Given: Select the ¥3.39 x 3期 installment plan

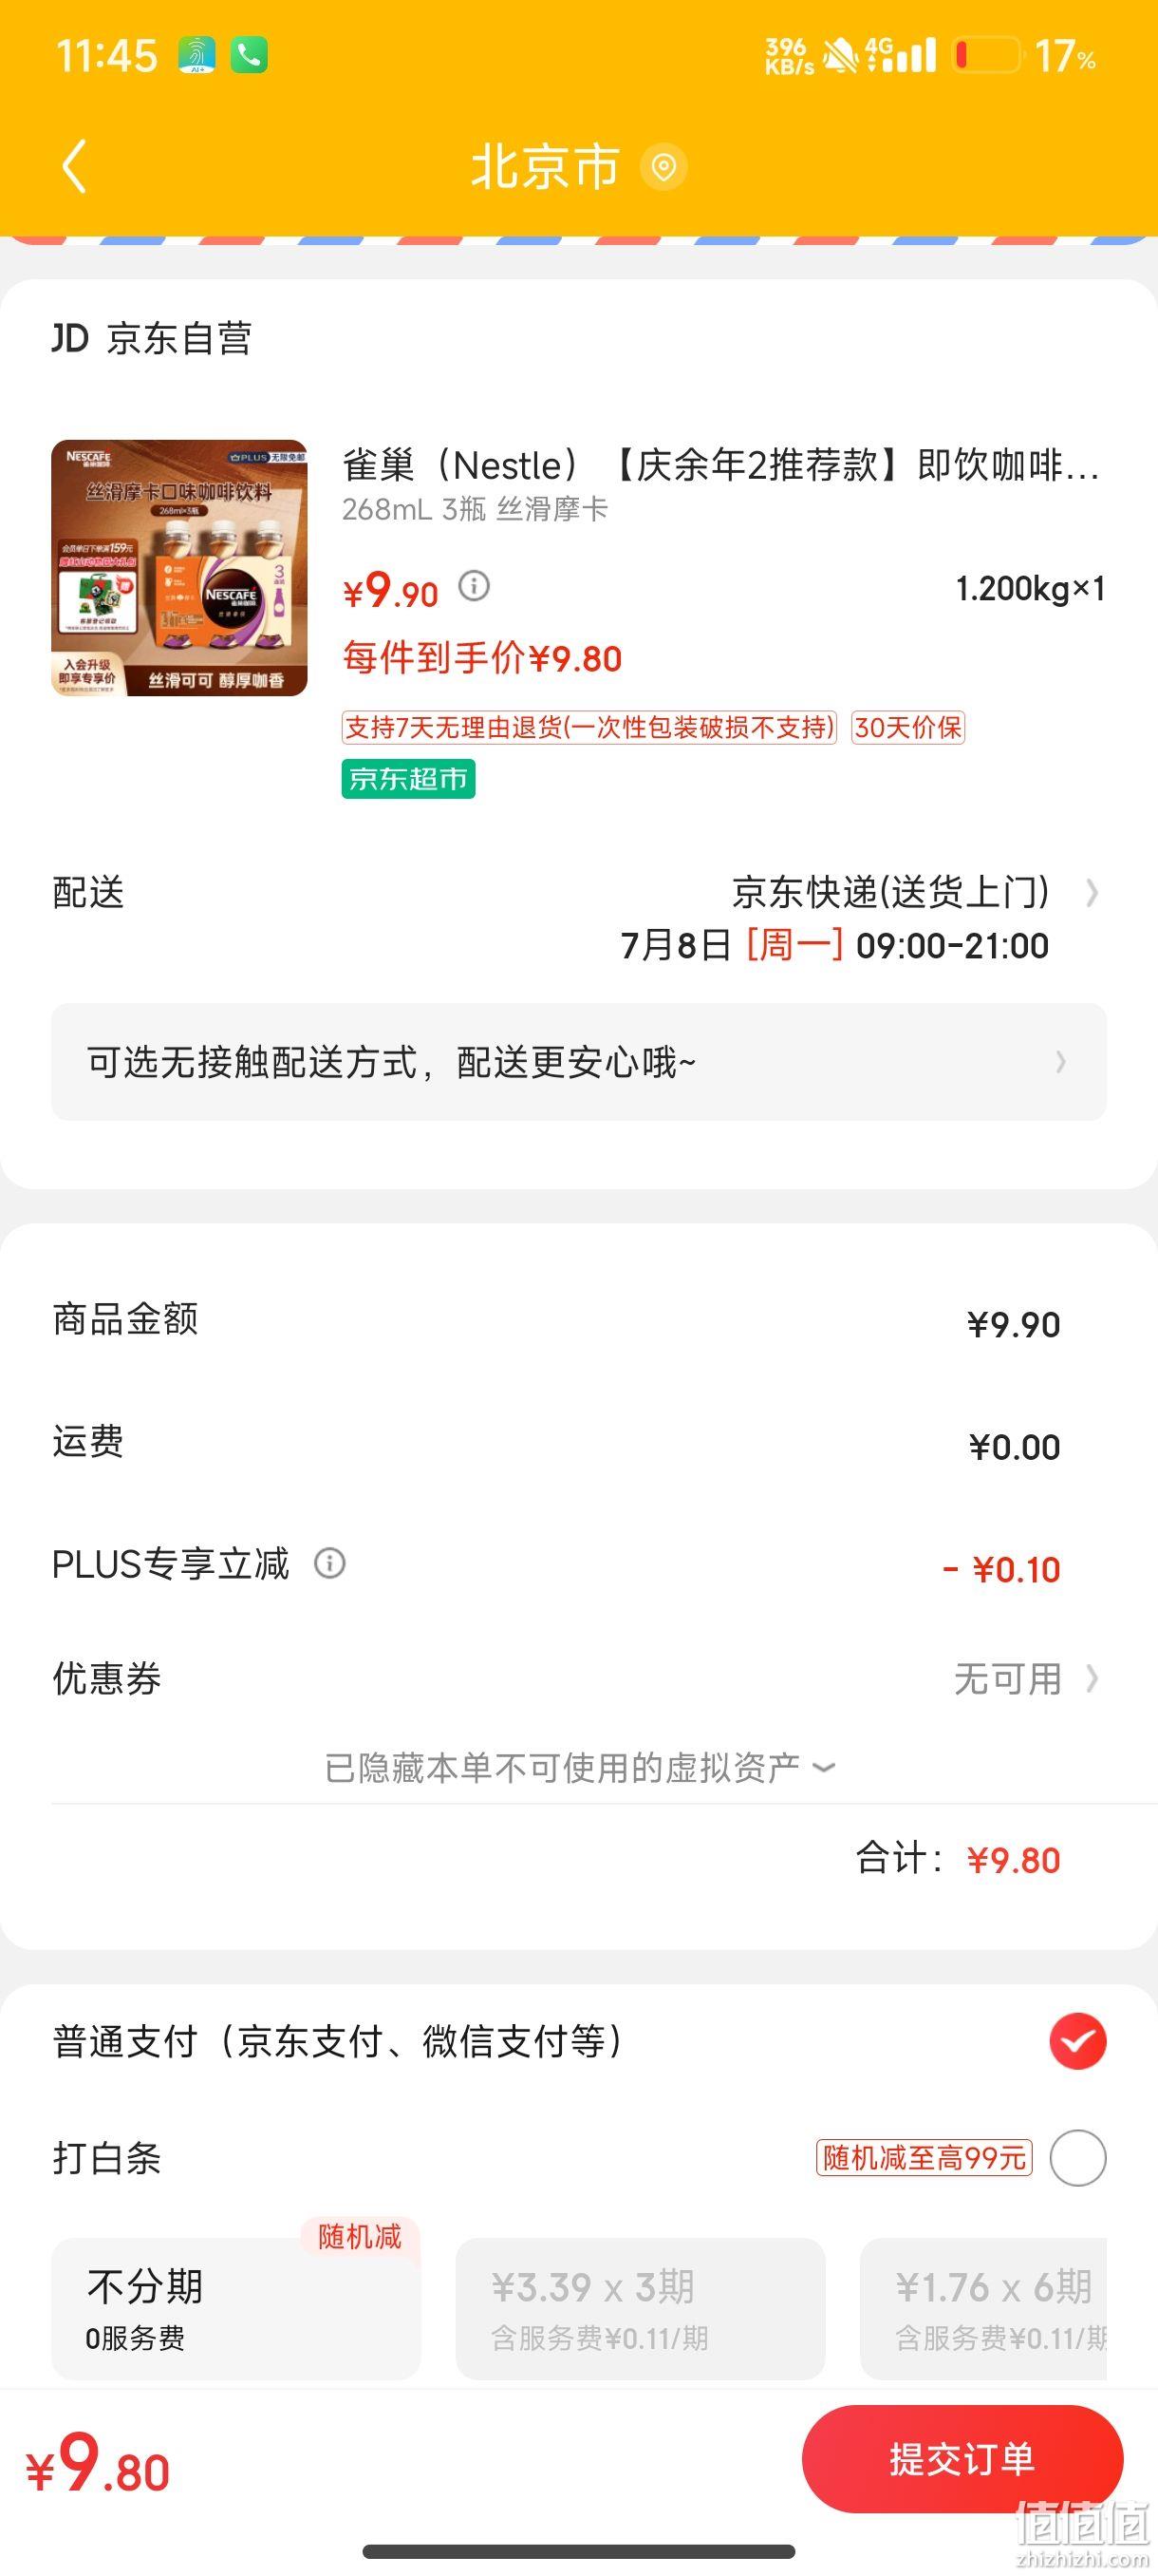Looking at the screenshot, I should (x=641, y=2309).
